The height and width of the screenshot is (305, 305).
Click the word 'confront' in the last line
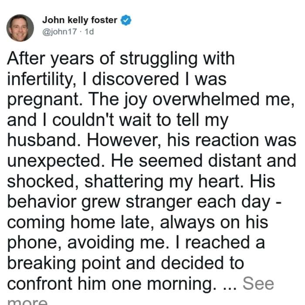click(40, 284)
